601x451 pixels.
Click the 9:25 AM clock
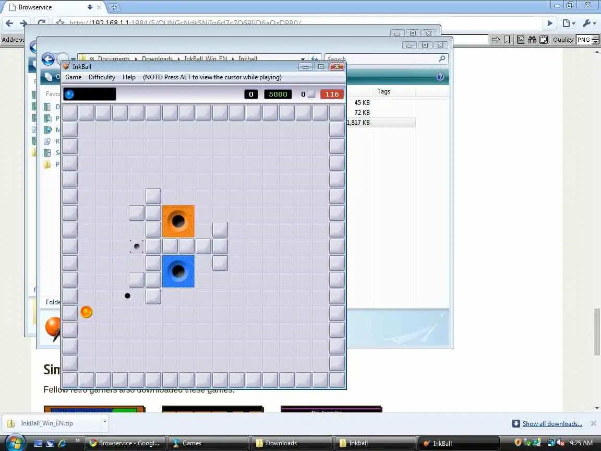tap(581, 443)
